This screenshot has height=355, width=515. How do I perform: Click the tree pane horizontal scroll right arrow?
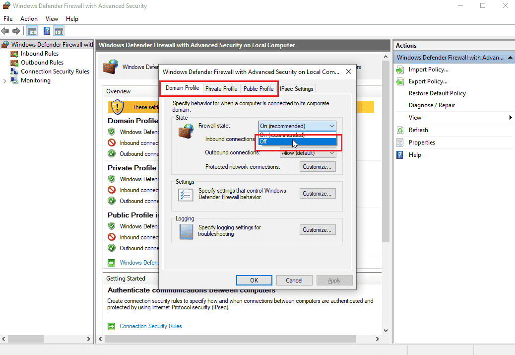click(88, 339)
